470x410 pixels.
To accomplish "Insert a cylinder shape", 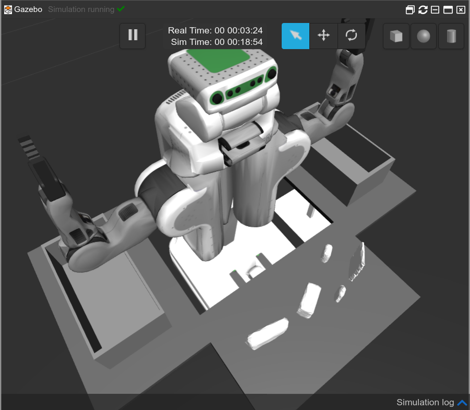I will point(451,36).
